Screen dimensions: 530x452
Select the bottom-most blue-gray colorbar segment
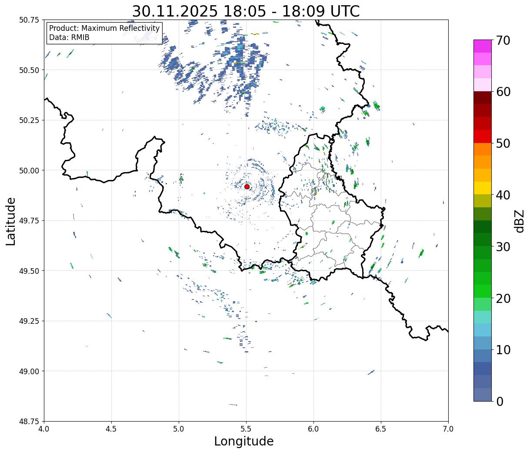coord(482,394)
